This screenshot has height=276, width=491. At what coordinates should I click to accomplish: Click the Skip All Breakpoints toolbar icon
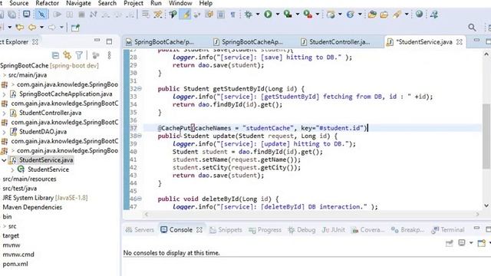click(41, 14)
